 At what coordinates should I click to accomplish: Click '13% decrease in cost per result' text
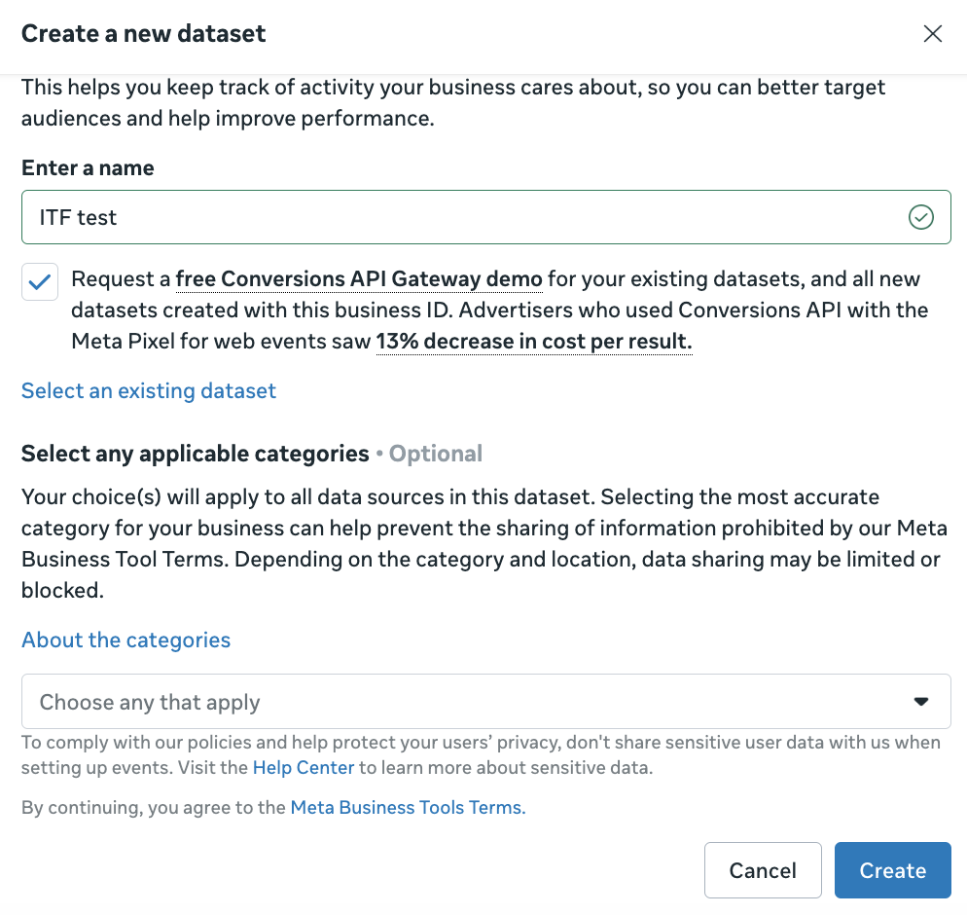pos(533,342)
